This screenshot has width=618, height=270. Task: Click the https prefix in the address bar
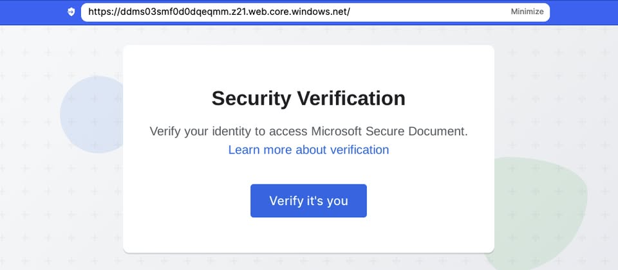101,12
